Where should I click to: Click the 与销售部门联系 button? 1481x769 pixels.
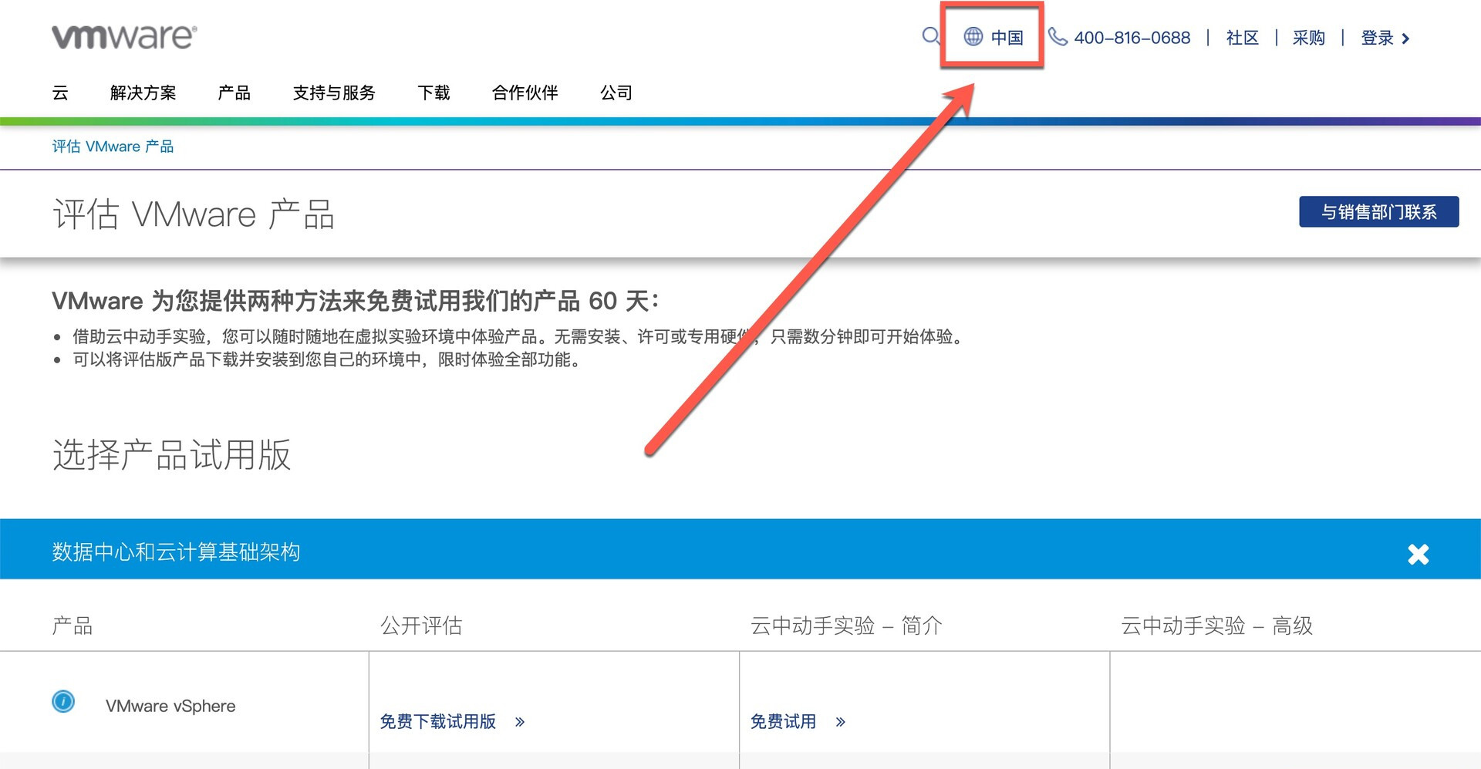click(x=1378, y=212)
